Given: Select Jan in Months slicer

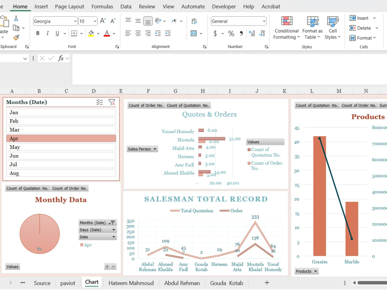Looking at the screenshot, I should pyautogui.click(x=61, y=113).
